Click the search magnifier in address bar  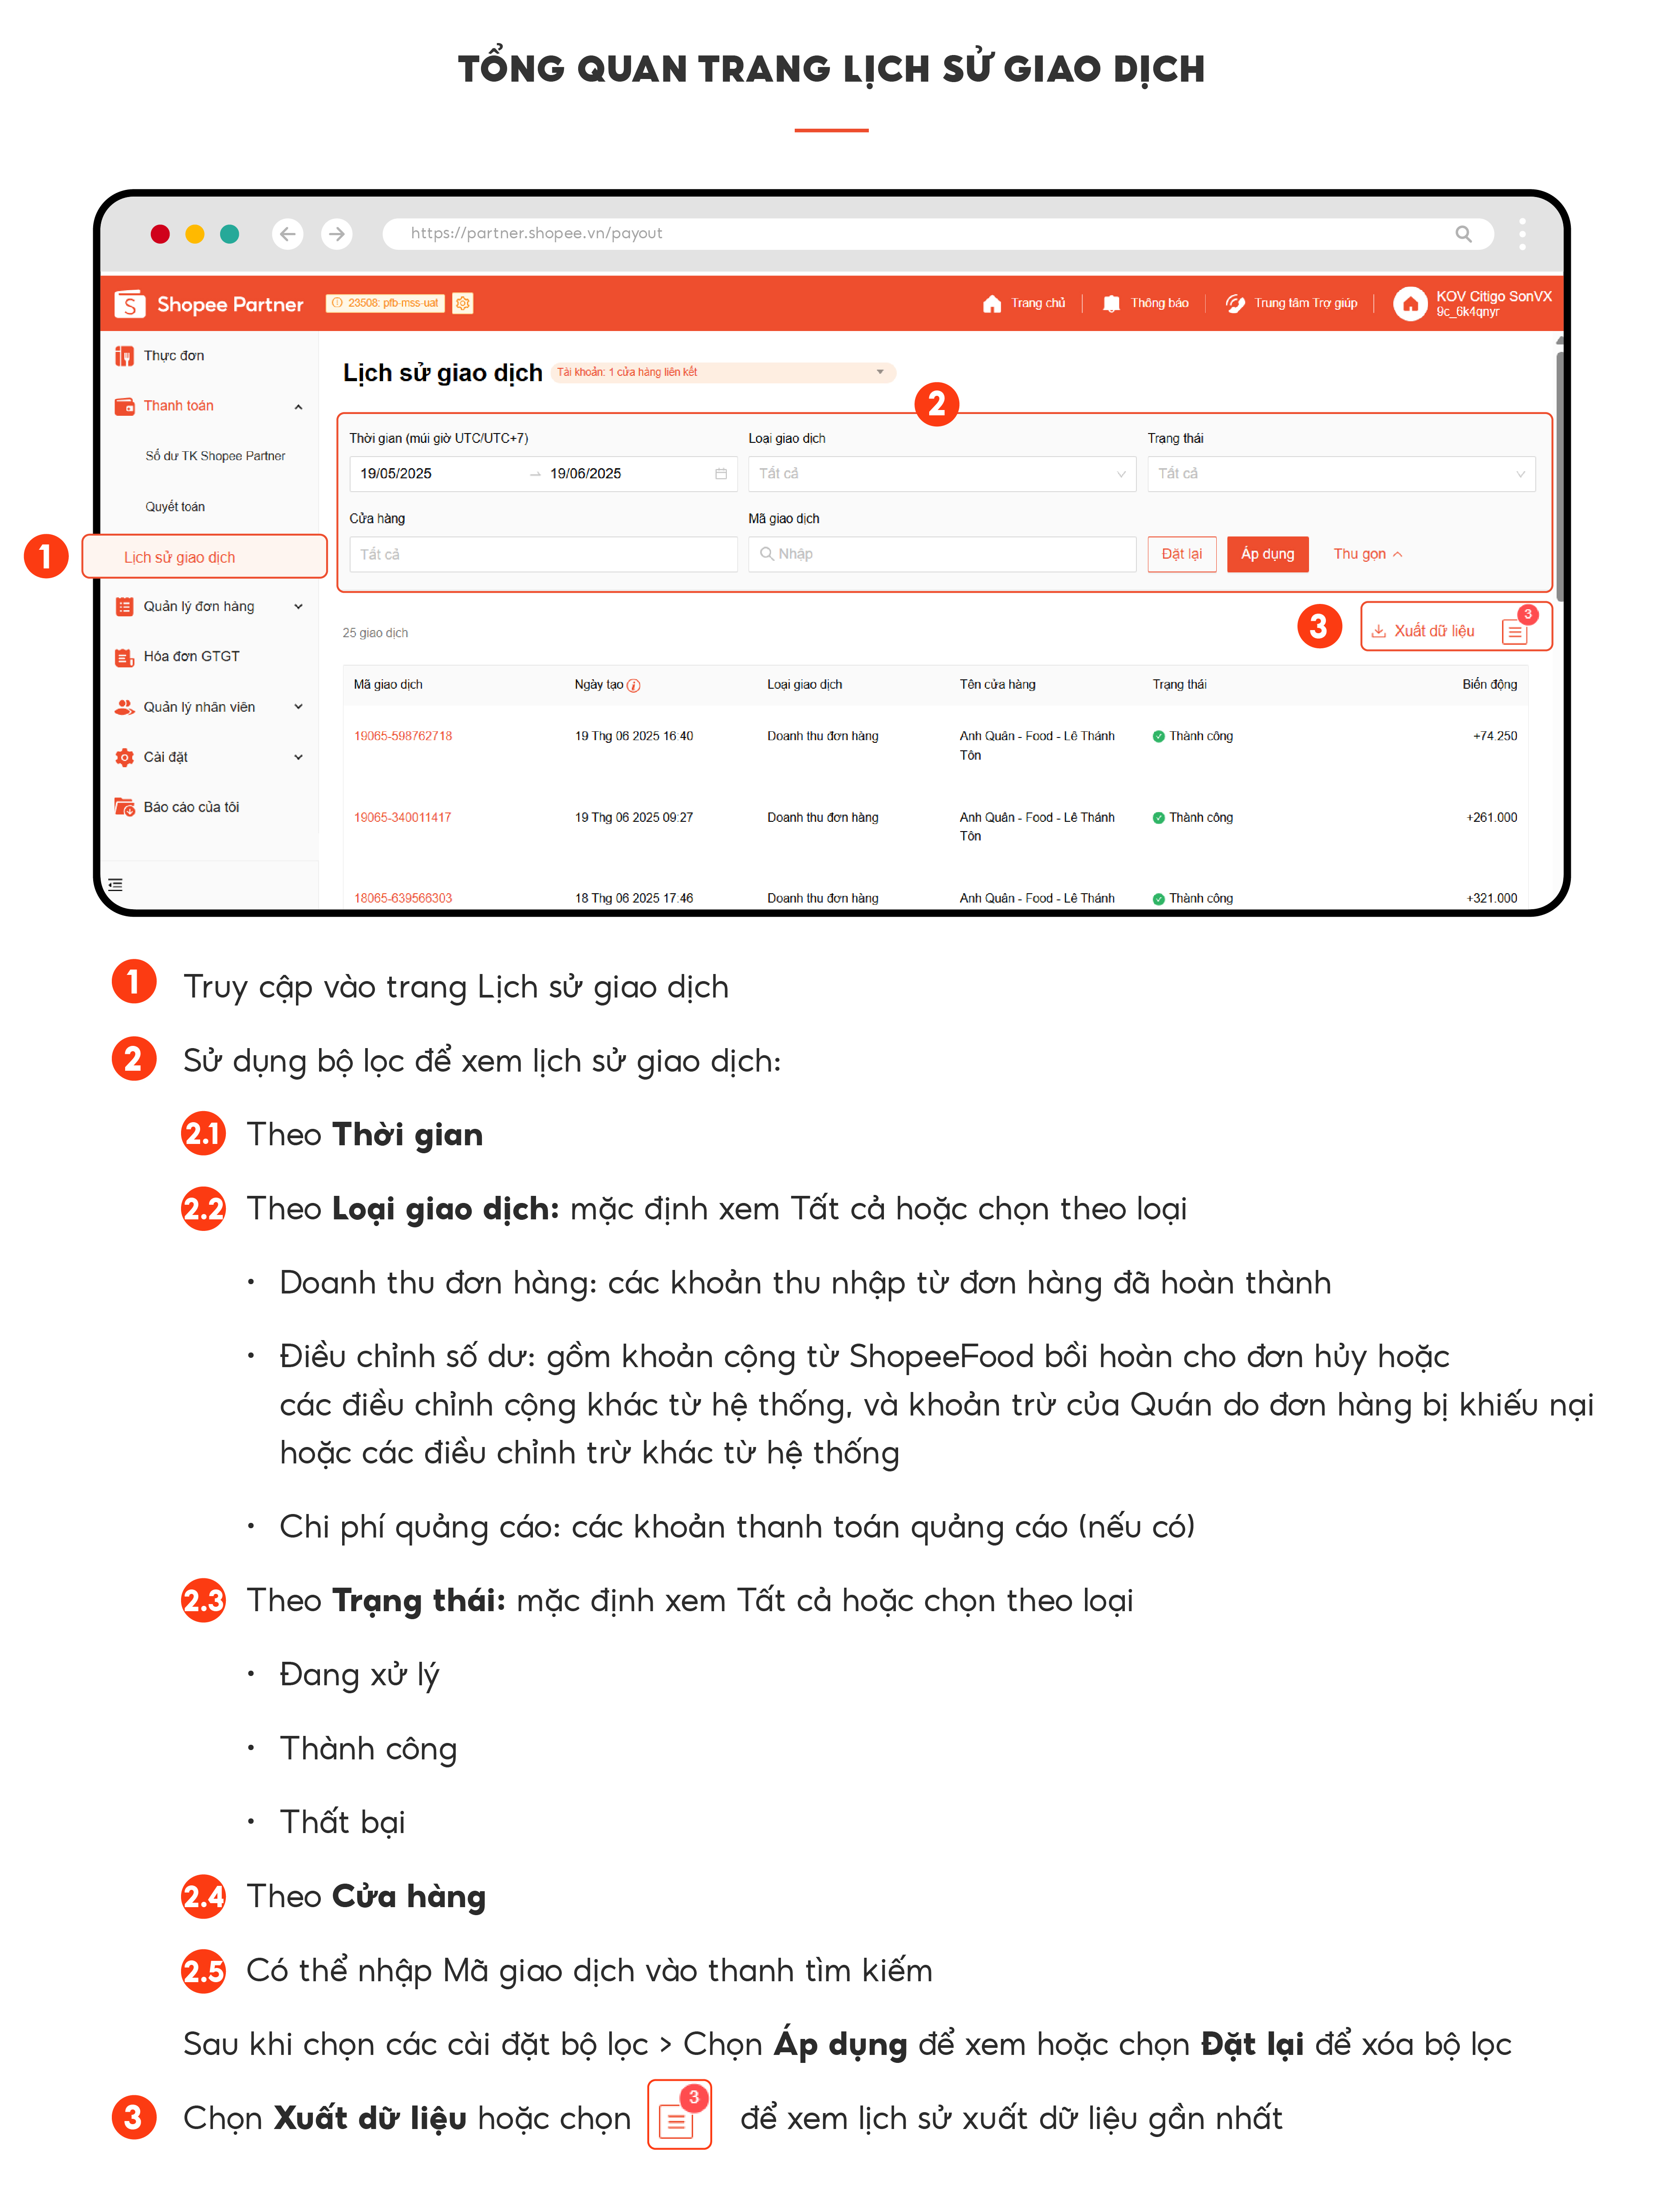click(1463, 234)
